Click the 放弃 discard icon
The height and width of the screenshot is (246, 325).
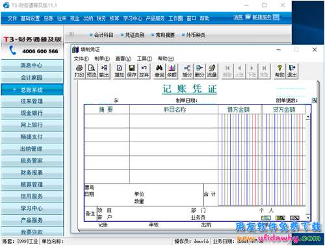pos(144,71)
